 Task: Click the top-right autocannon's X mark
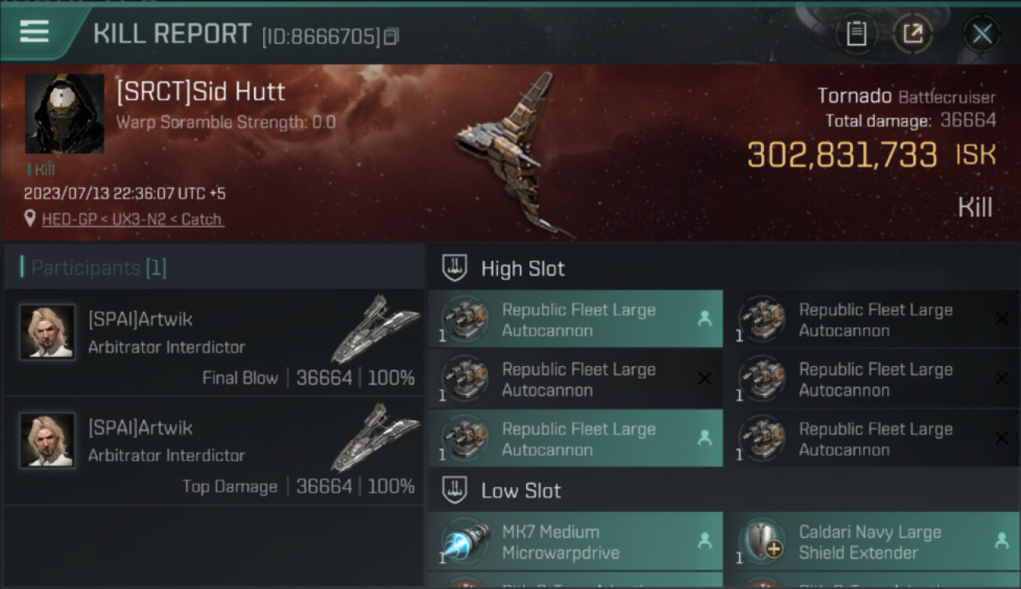[x=1001, y=319]
